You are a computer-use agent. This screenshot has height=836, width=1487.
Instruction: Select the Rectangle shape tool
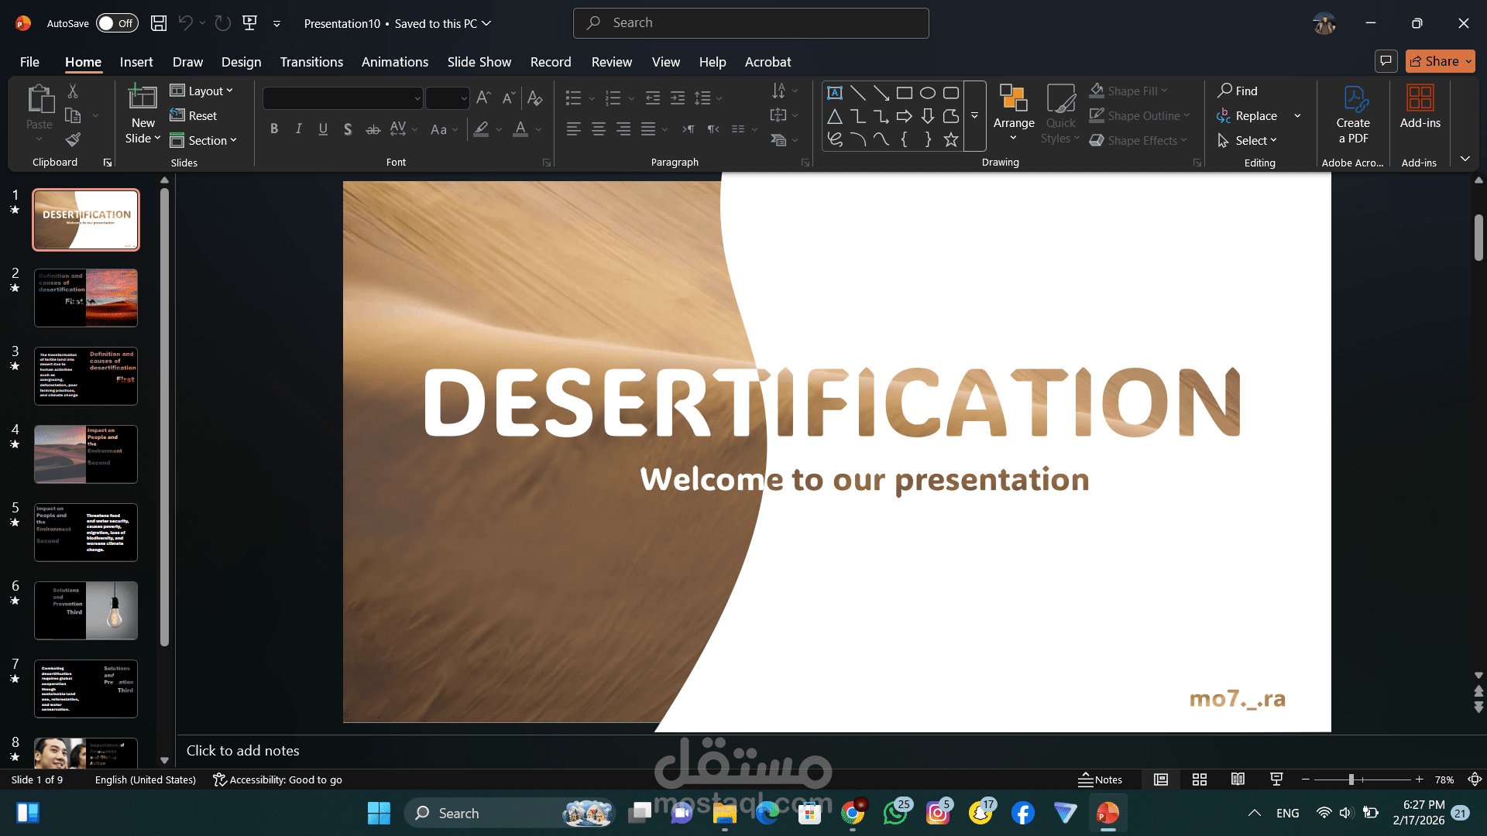coord(904,92)
